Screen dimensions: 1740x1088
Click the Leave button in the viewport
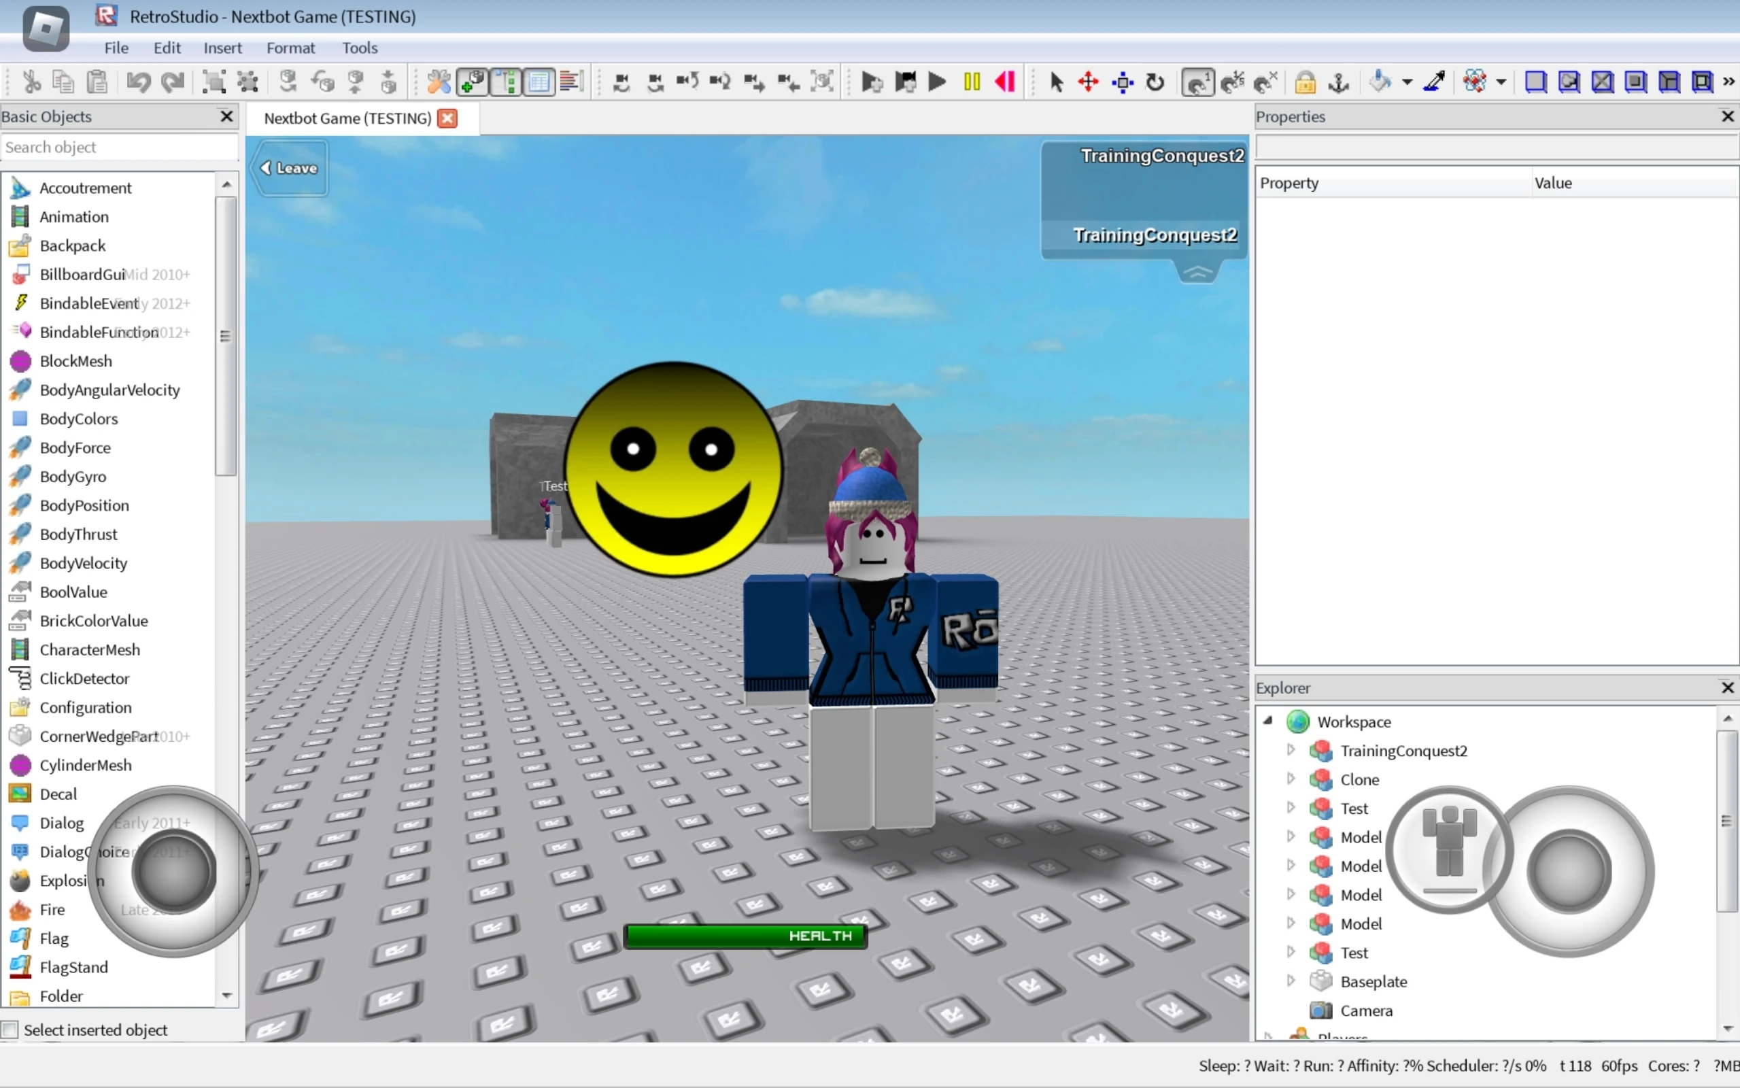(x=288, y=168)
